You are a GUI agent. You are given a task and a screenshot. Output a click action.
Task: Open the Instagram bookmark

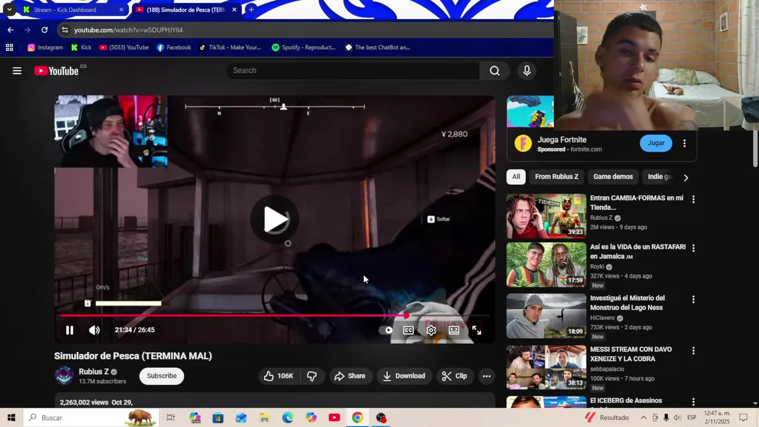coord(45,47)
